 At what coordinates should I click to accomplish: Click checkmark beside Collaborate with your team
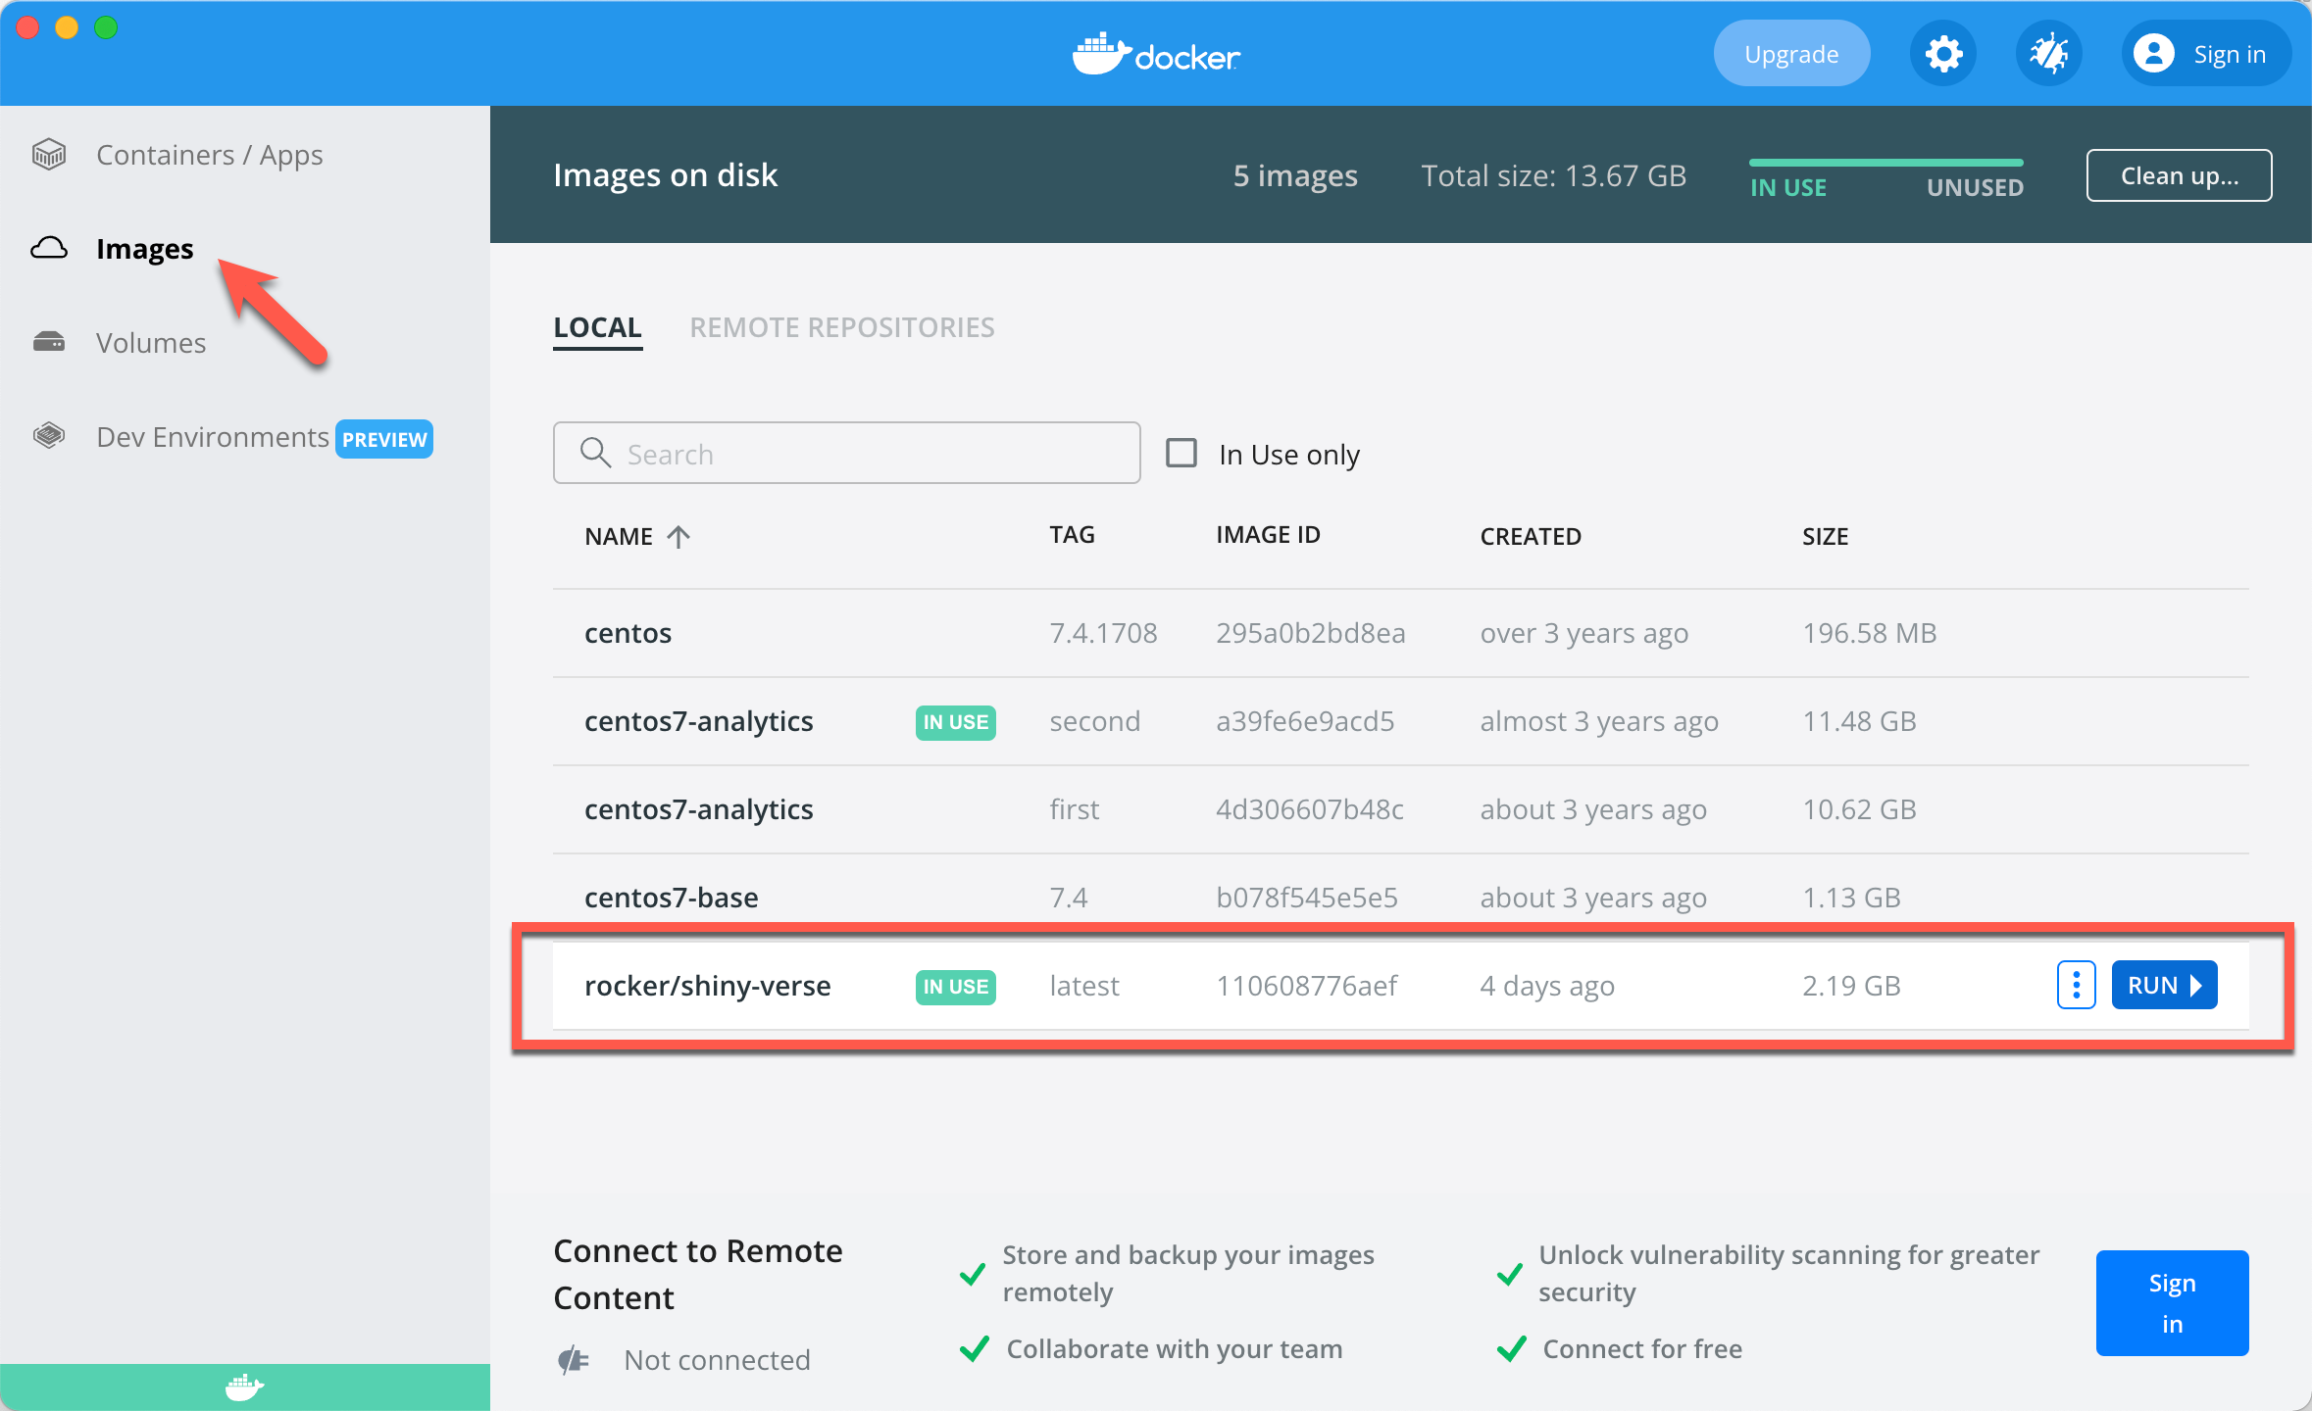(974, 1349)
